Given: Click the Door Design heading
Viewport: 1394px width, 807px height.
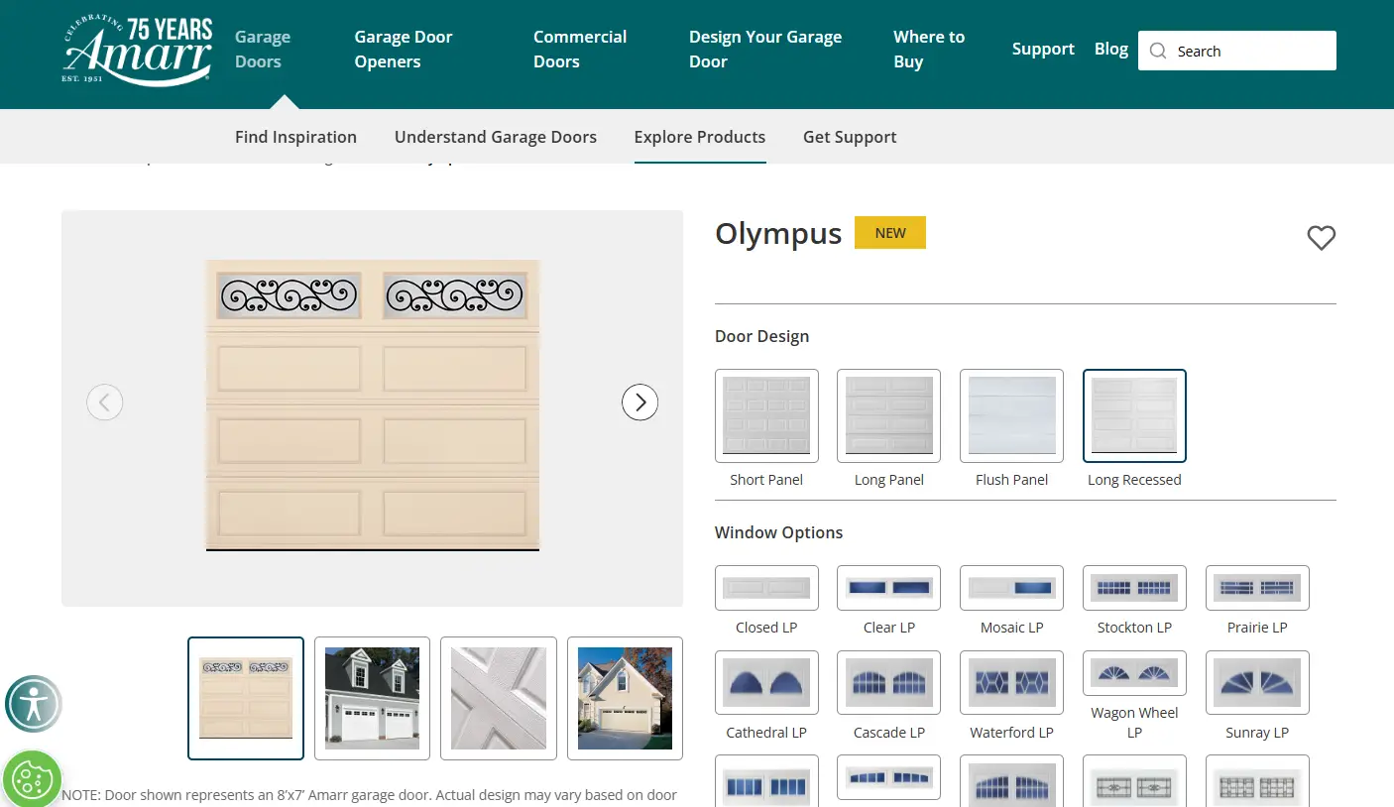Looking at the screenshot, I should (761, 336).
